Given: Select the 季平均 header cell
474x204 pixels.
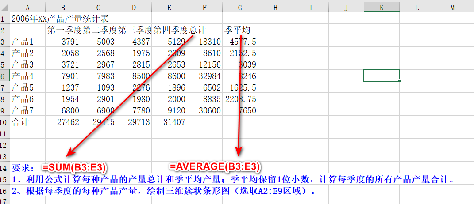Looking at the screenshot, I should (237, 30).
